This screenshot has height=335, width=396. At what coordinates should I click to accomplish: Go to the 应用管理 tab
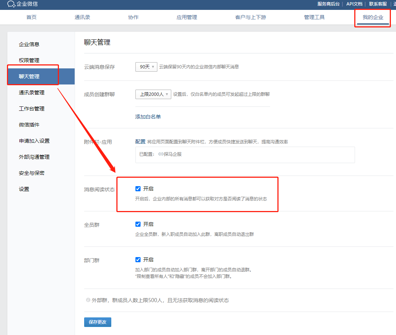187,17
